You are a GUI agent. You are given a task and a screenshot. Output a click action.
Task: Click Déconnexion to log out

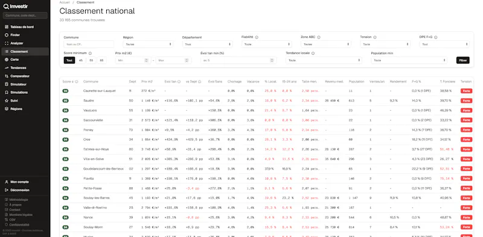[20, 190]
